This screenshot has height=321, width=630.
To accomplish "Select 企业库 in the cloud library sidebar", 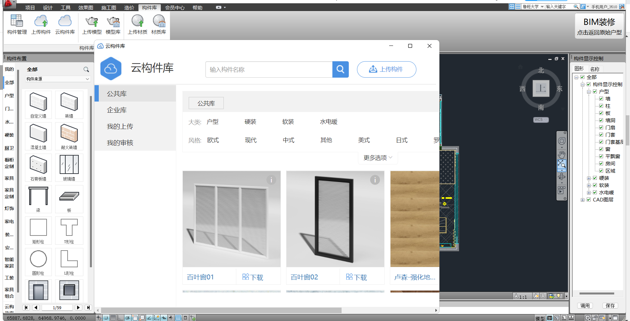I will (x=136, y=110).
